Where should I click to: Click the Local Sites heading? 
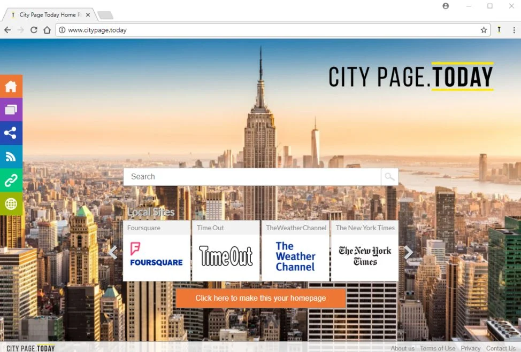click(x=151, y=212)
